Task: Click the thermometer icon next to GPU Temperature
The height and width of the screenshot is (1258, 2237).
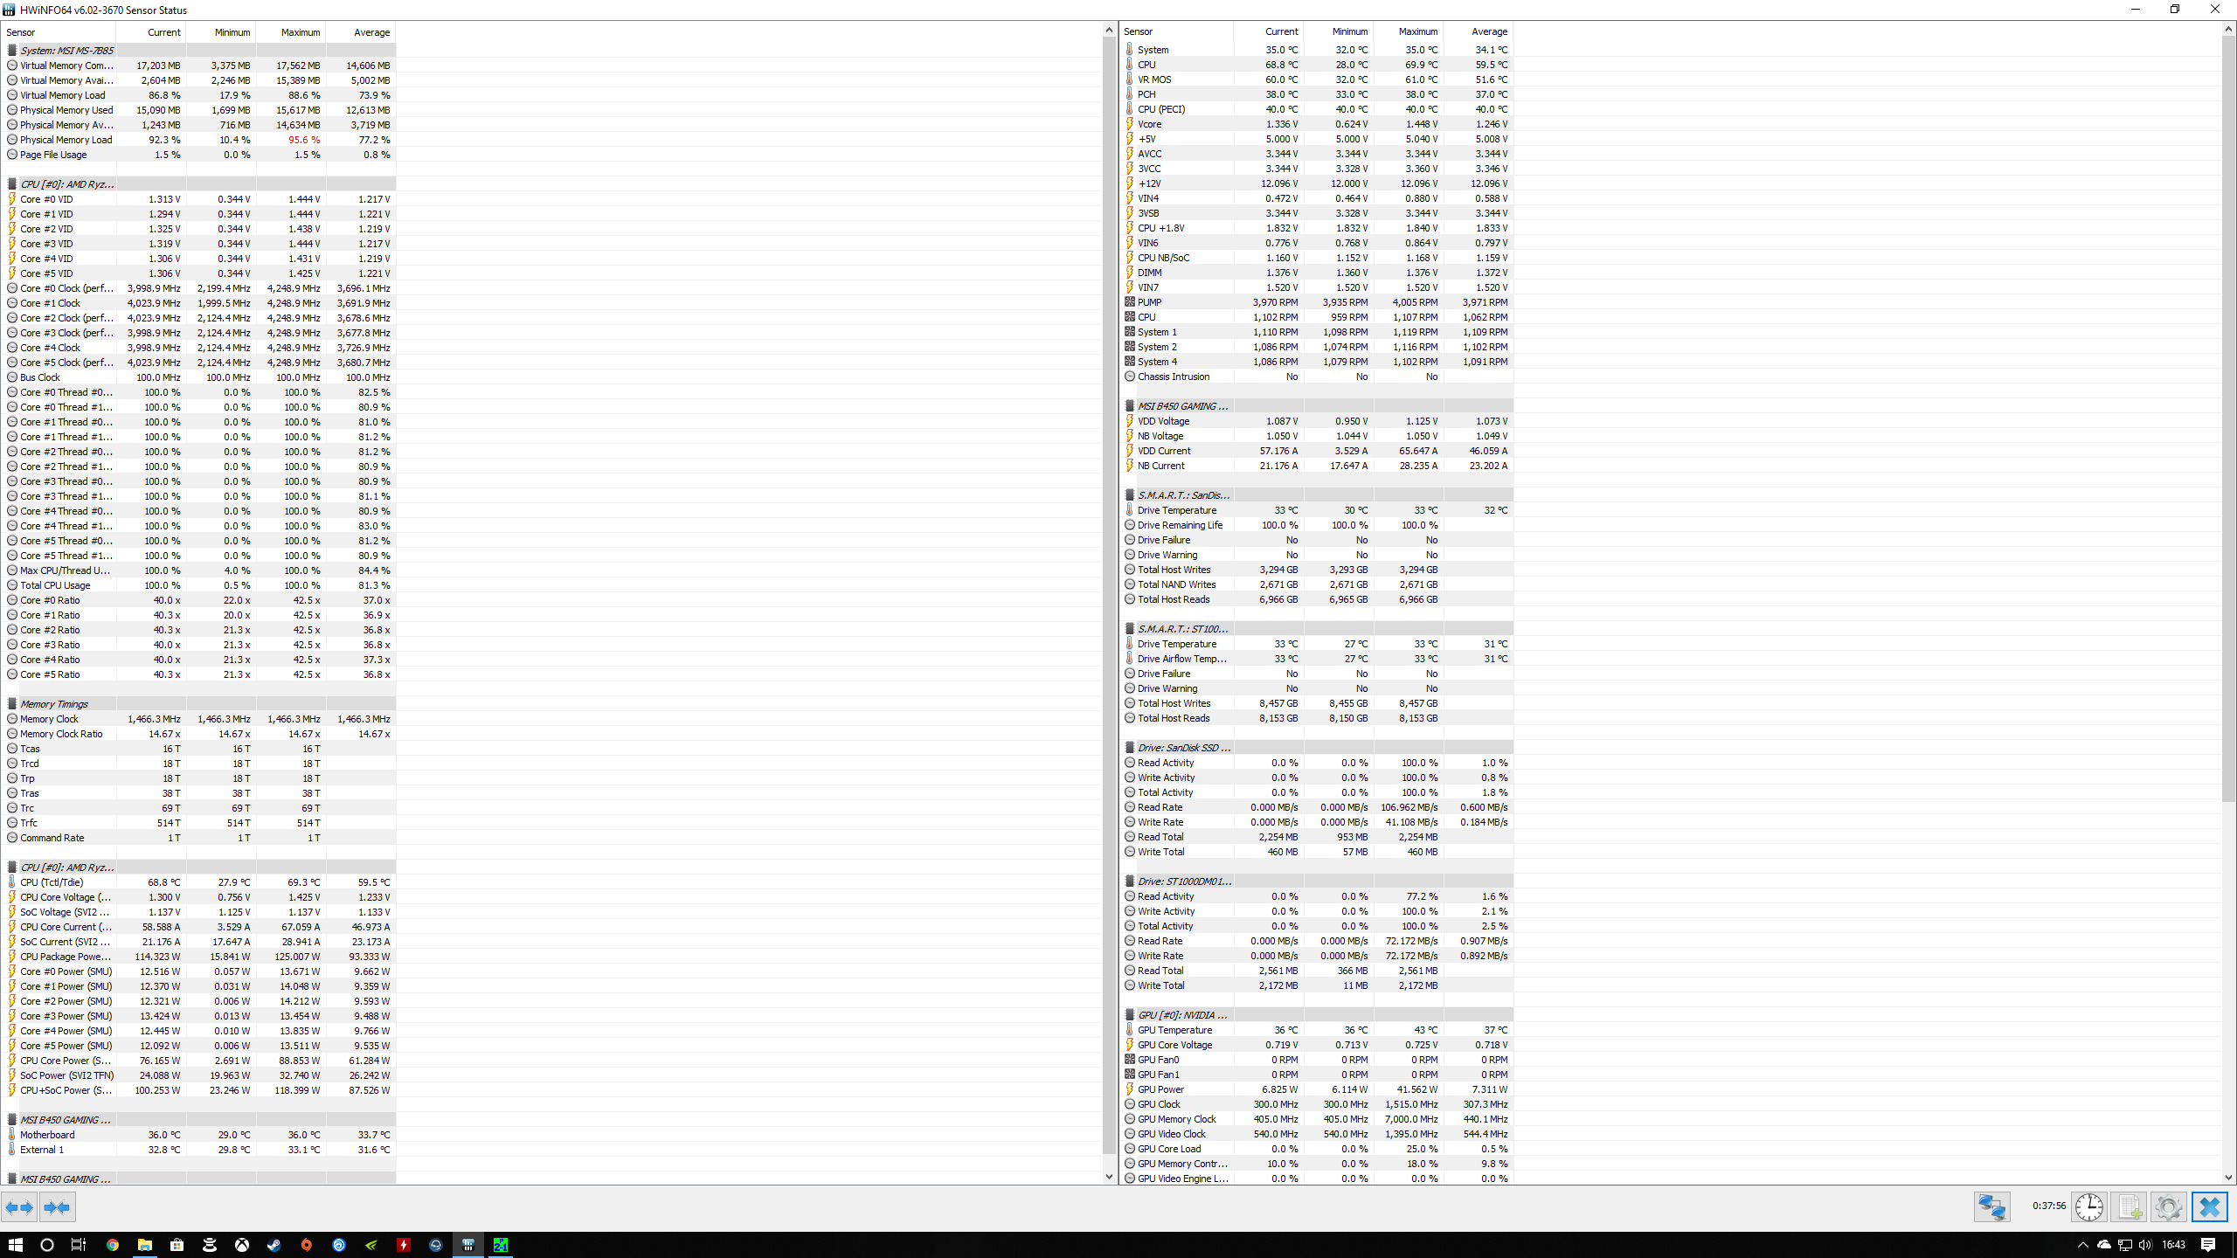Action: 1129,1030
